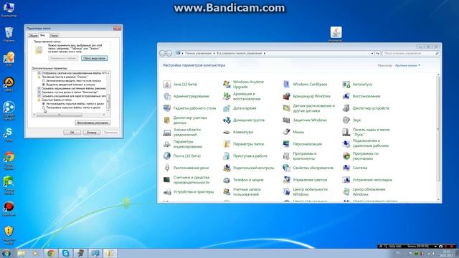Toggle 'Скрывать защищенные системные файлы' checkbox
Viewport: 459px width, 258px height.
click(39, 88)
